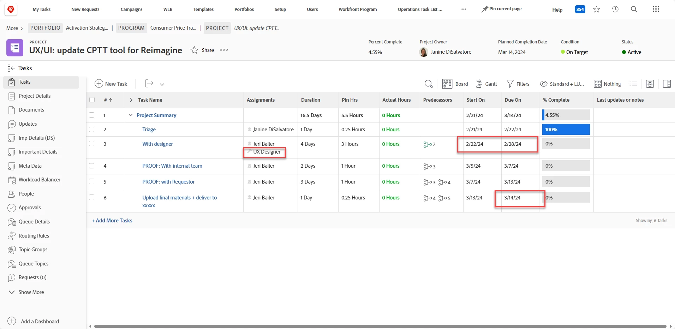Collapse the left panel via Tasks header icon
This screenshot has height=329, width=675.
tap(11, 68)
